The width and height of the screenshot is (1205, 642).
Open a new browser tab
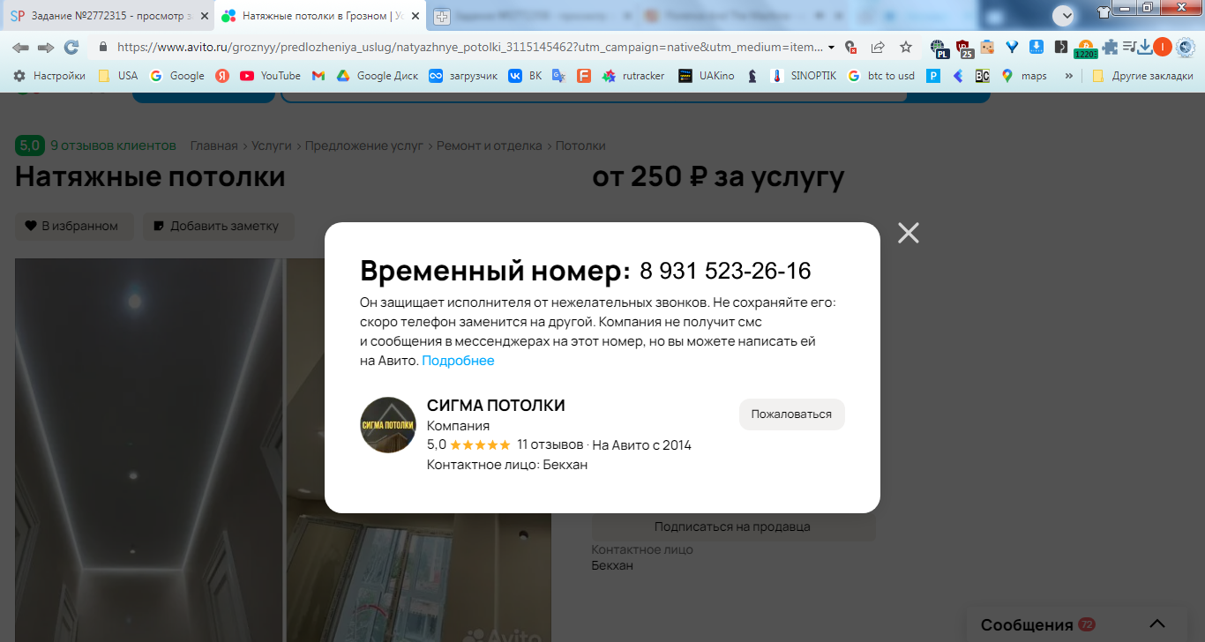441,16
